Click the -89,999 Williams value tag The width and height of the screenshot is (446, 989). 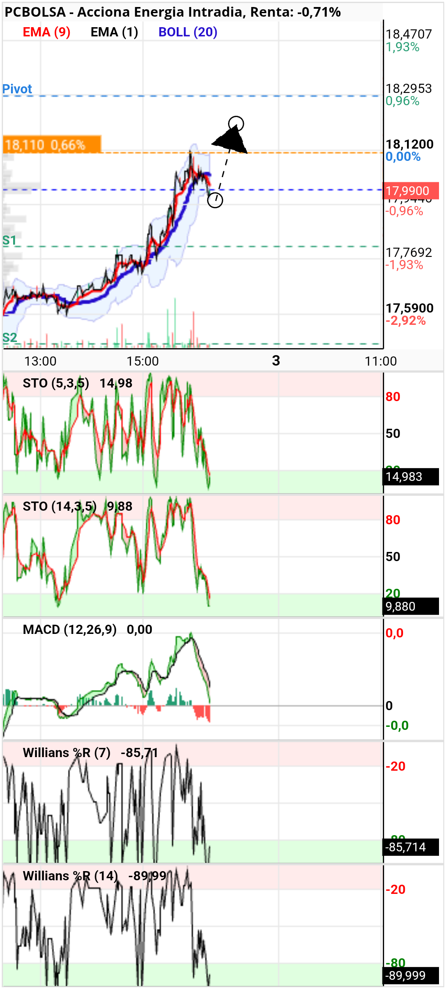(411, 975)
